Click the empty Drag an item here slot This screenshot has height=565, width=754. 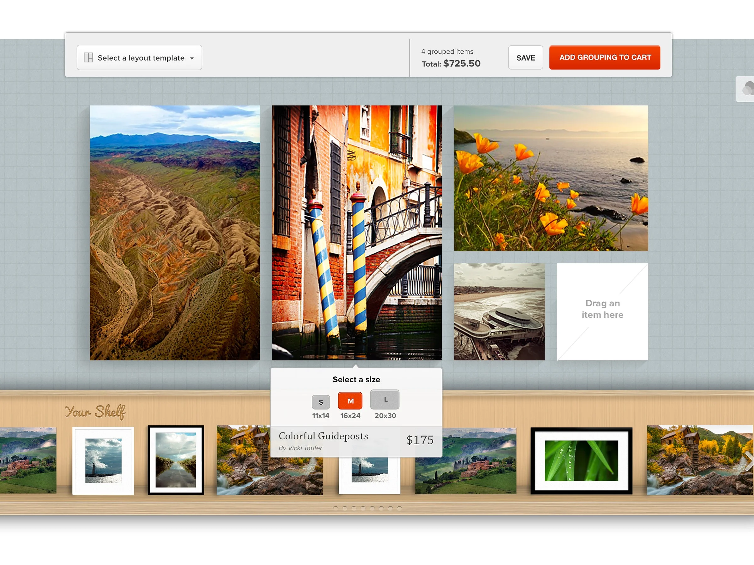602,312
